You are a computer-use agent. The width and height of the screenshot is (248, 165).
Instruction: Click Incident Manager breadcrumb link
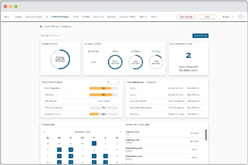pyautogui.click(x=52, y=27)
